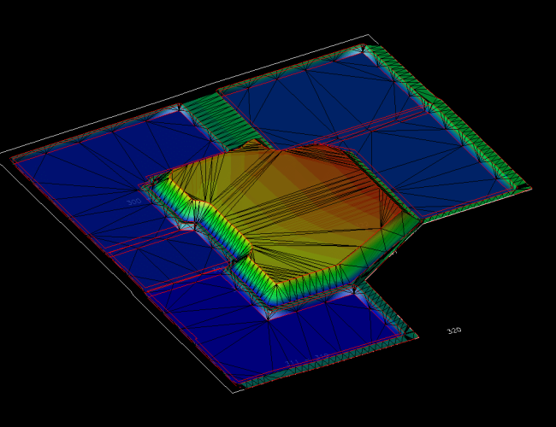Click the 300 contour label on left surface
The height and width of the screenshot is (427, 556).
click(x=133, y=202)
